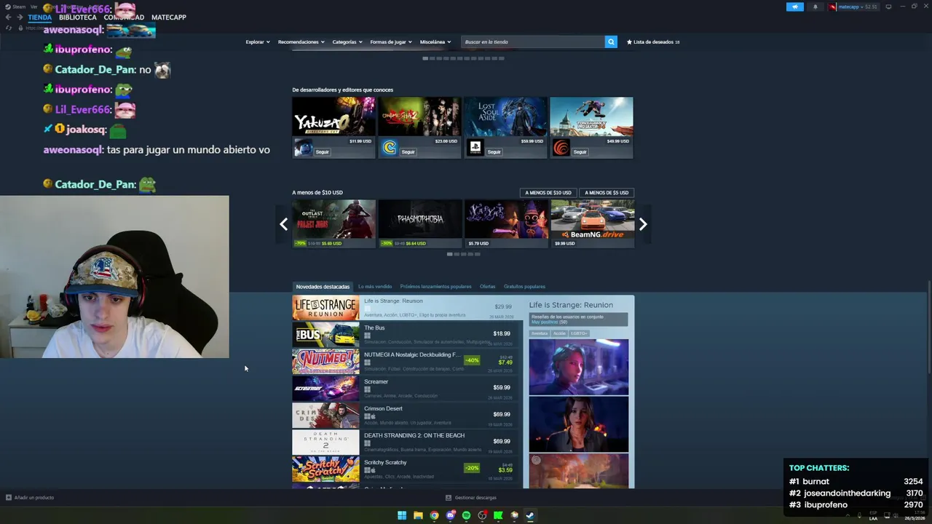Select 'Próximos lanzamientos populares' tab
The width and height of the screenshot is (932, 524).
coord(435,287)
